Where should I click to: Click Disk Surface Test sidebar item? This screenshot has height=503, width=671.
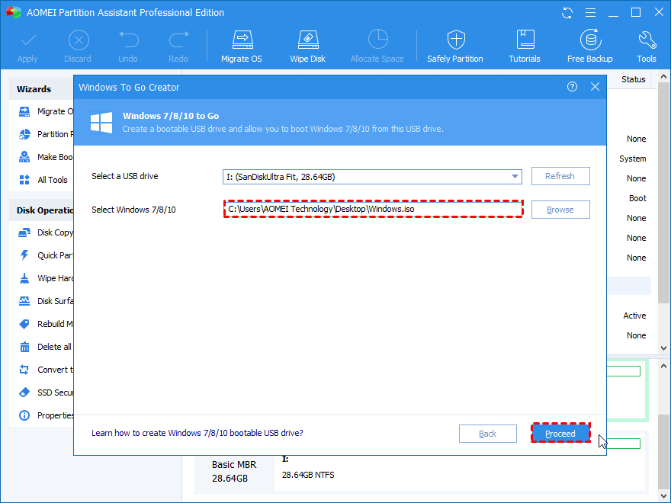coord(46,301)
